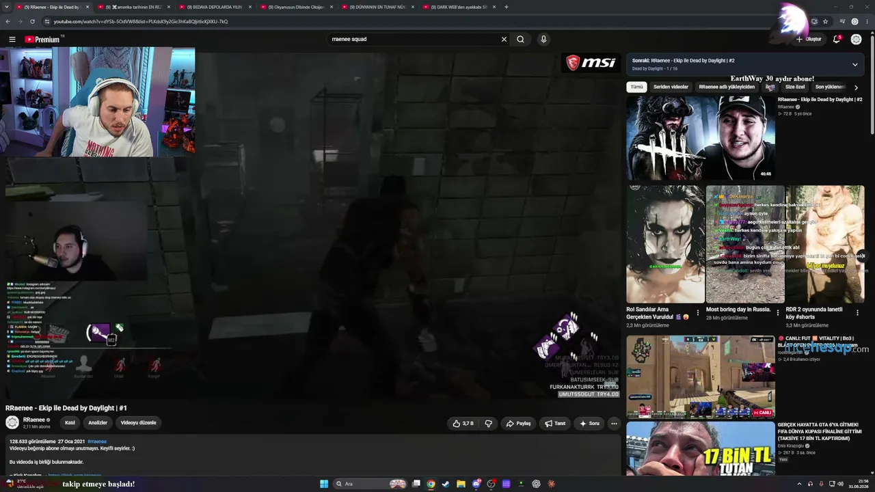Click the Soru ask button
Image resolution: width=875 pixels, height=492 pixels.
pos(589,424)
